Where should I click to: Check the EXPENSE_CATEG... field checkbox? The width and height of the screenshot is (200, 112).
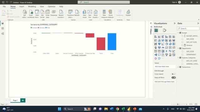coord(182,64)
